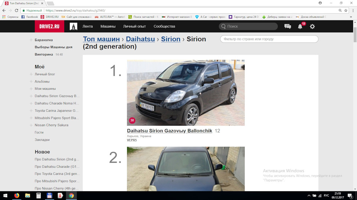Expand plus next to Nissan Cherry Sakura
Screen dimensions: 357x200
point(31,125)
